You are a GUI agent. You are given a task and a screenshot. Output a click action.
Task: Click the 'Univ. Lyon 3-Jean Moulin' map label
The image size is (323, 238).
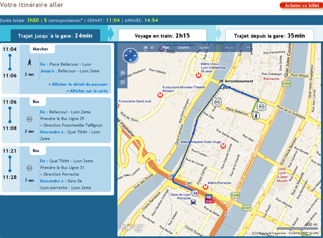282,175
